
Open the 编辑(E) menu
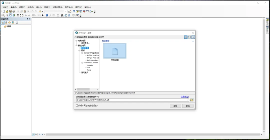pos(13,7)
